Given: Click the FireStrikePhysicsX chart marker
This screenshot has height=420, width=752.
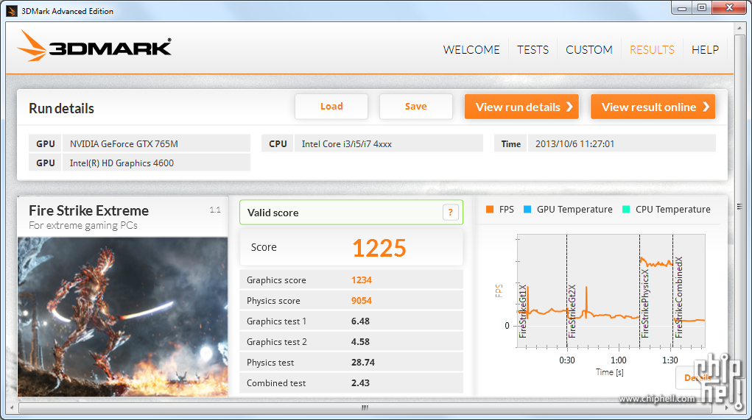Looking at the screenshot, I should pos(644,303).
